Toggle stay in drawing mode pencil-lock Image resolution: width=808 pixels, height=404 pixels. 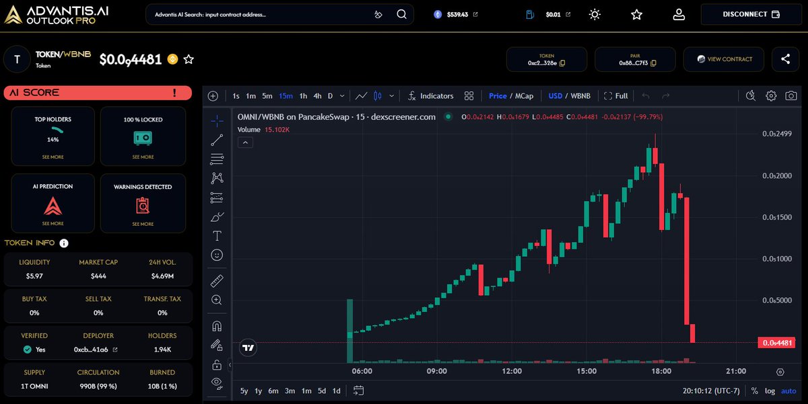coord(217,346)
